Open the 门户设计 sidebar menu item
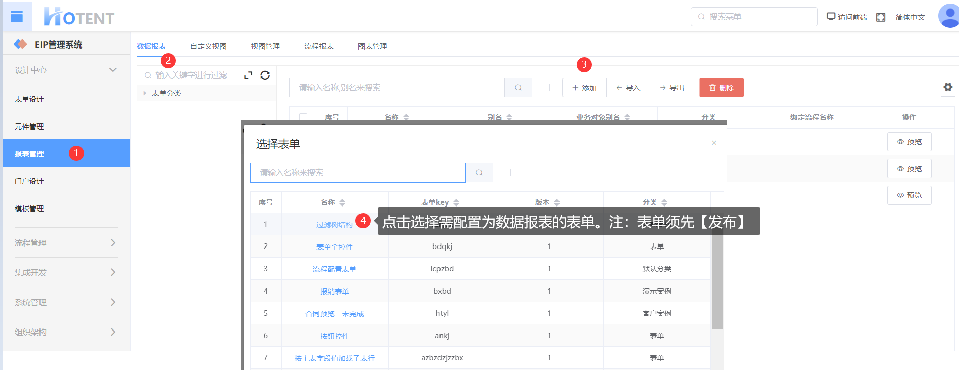The width and height of the screenshot is (959, 371). pos(29,181)
